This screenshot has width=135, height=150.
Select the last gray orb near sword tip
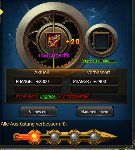(94, 137)
